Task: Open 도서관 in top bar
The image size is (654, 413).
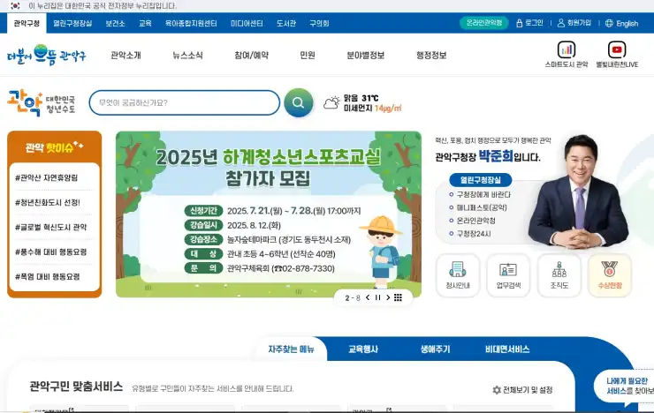Action: [286, 23]
